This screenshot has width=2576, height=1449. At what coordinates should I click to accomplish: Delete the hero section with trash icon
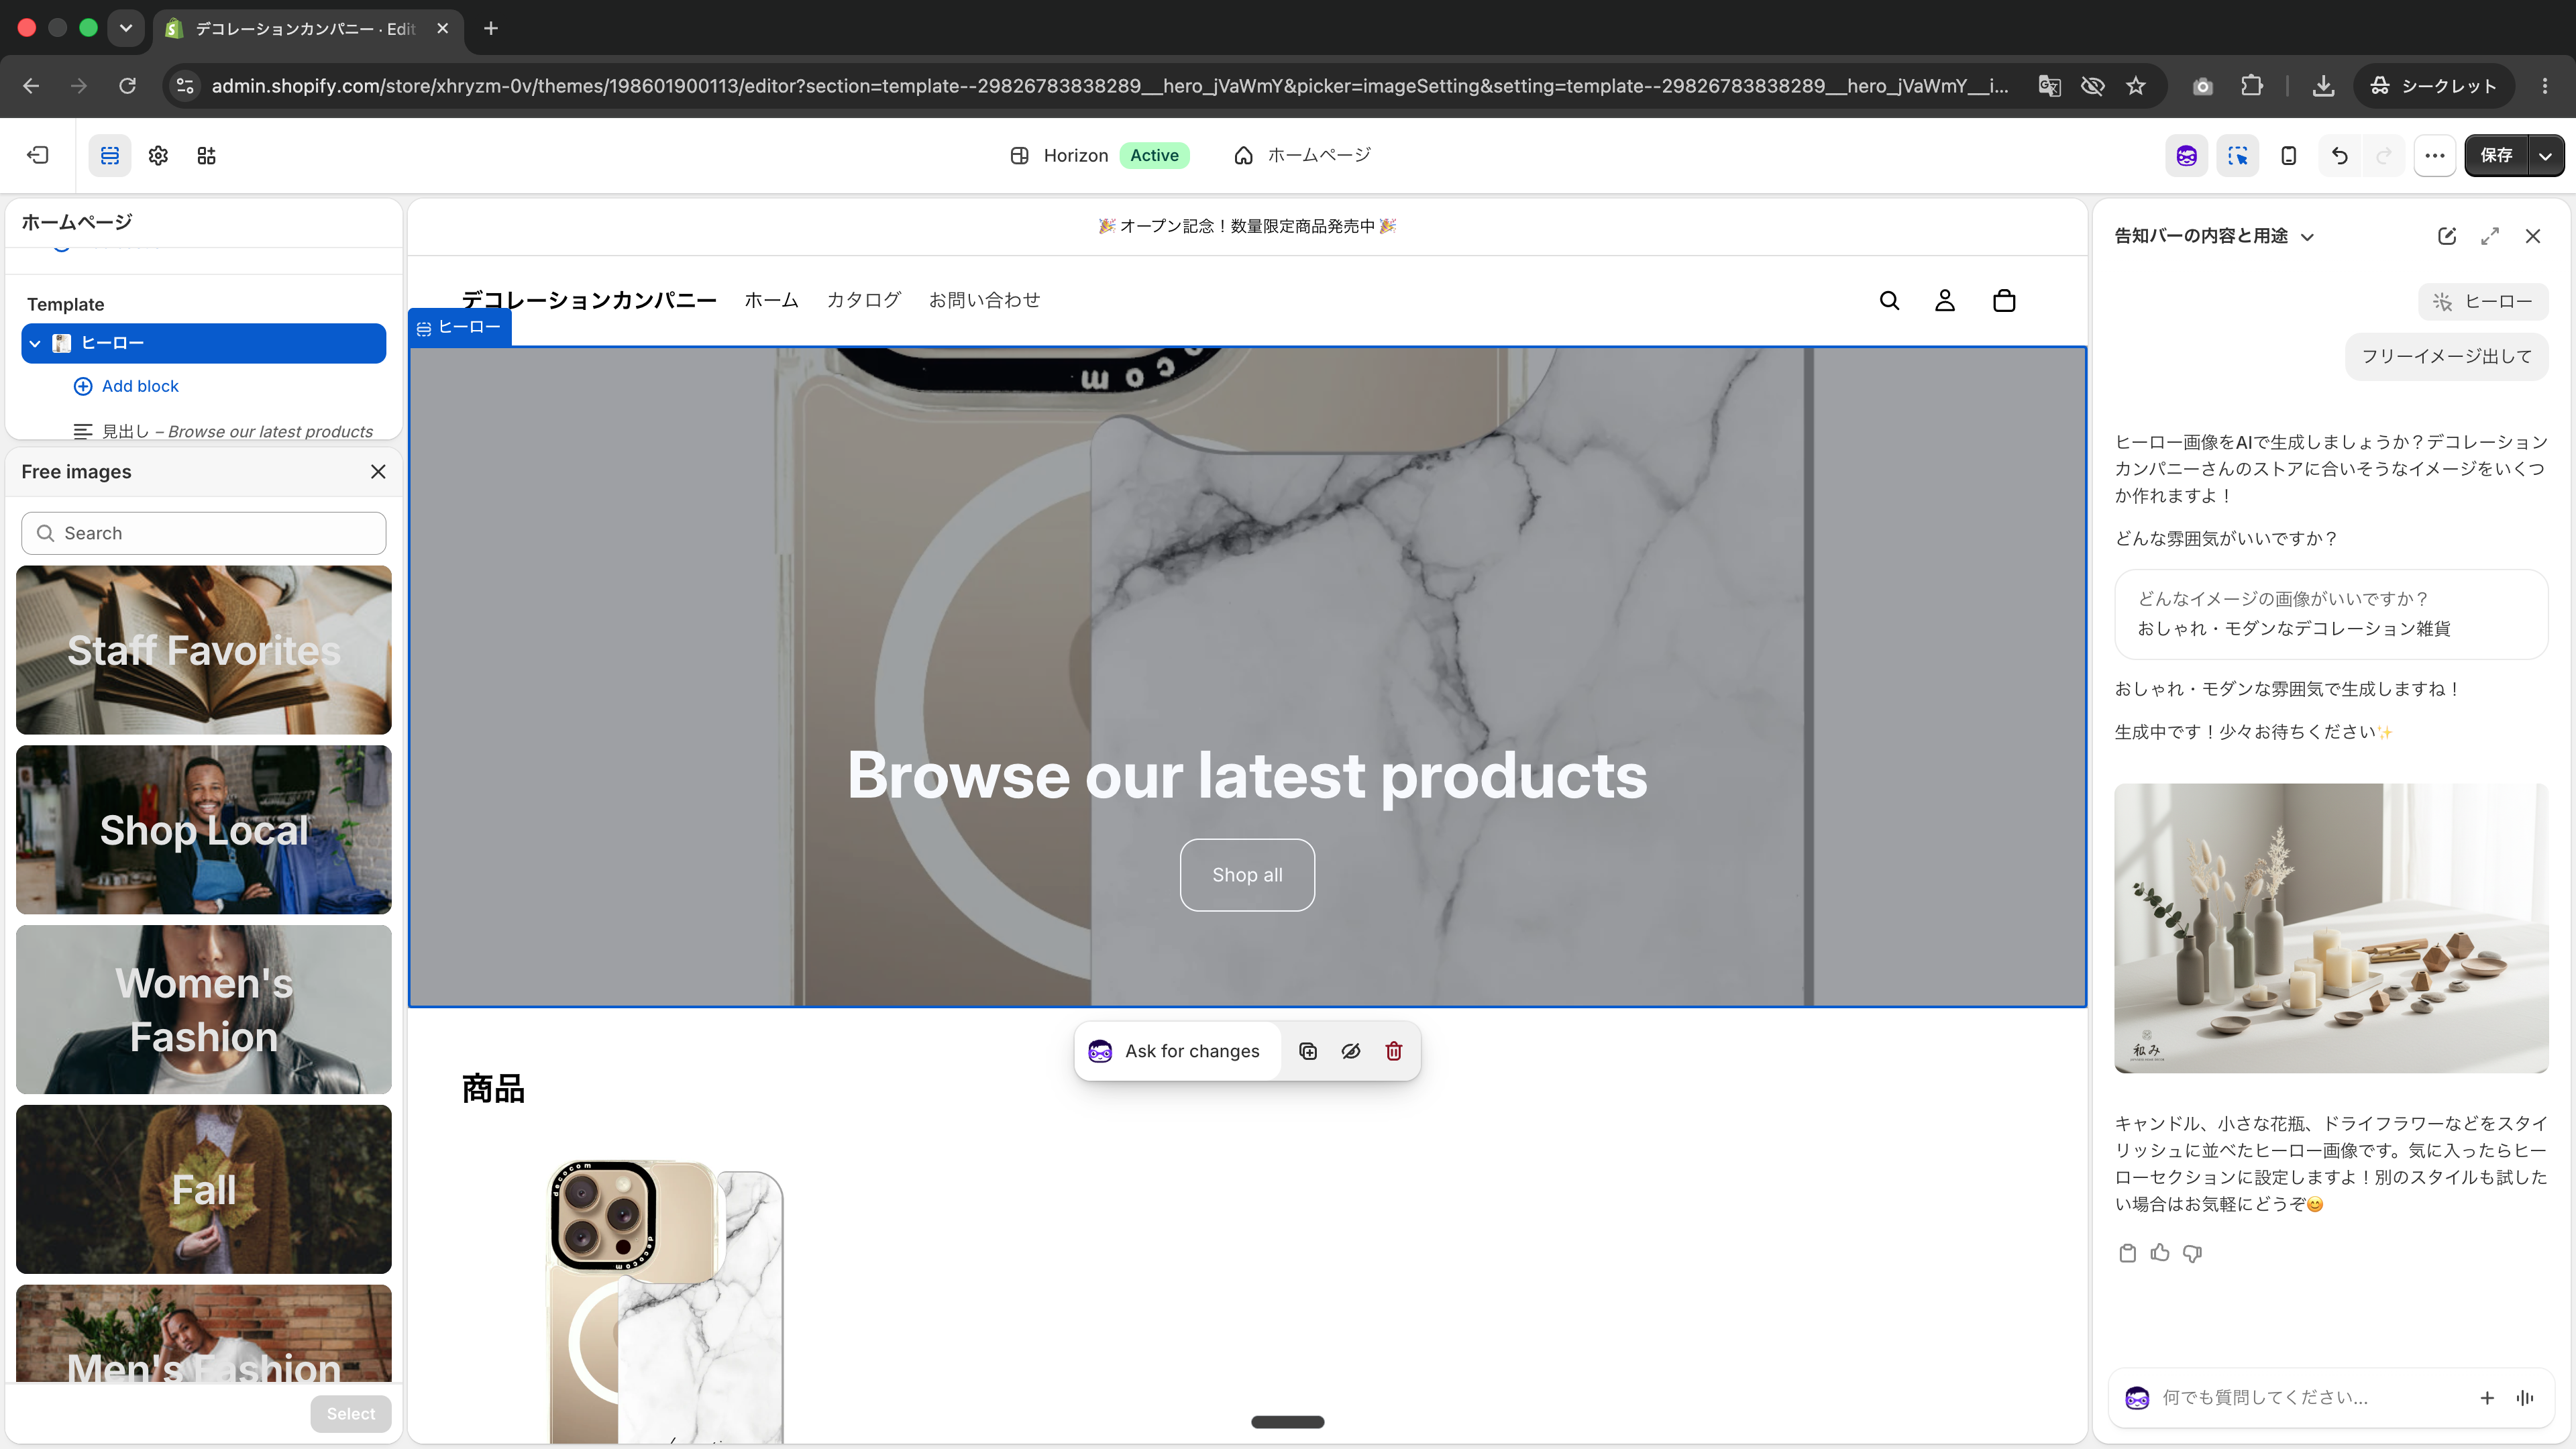(x=1394, y=1051)
